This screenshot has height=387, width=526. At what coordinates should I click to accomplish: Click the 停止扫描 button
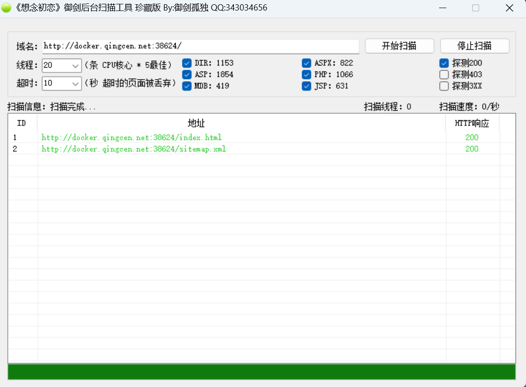pyautogui.click(x=474, y=46)
